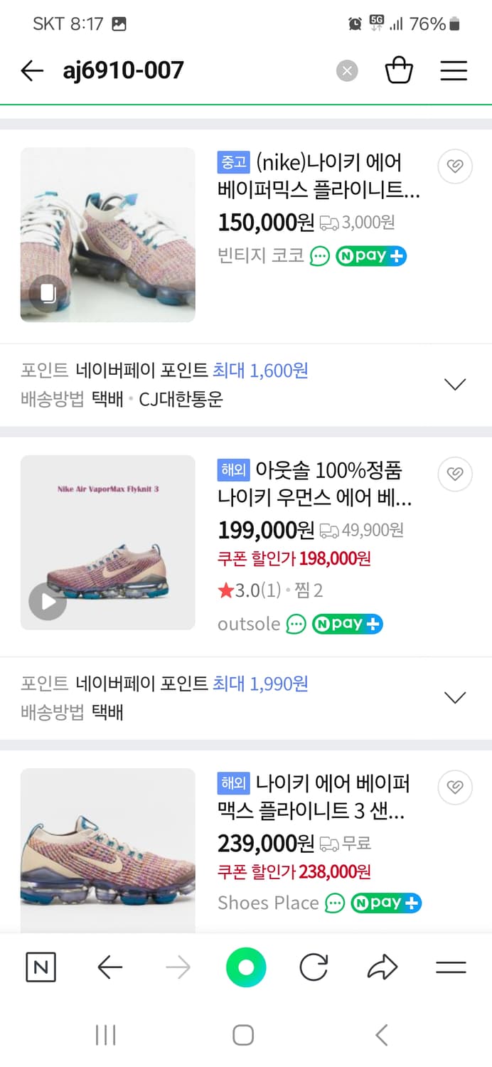
Task: Expand details chevron under 최대 1,990원 points
Action: click(455, 697)
